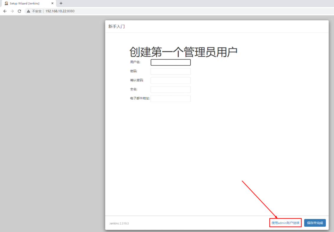The width and height of the screenshot is (334, 232).
Task: Click the 创建第一个管理员用户 heading
Action: (183, 52)
